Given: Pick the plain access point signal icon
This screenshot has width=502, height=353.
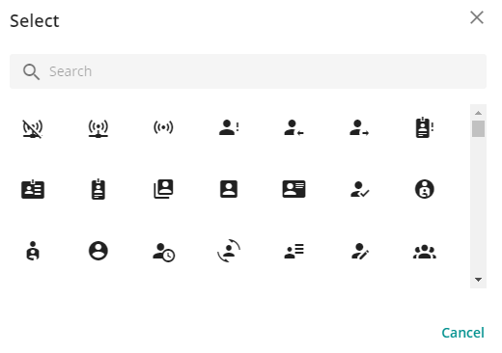Looking at the screenshot, I should pyautogui.click(x=163, y=127).
